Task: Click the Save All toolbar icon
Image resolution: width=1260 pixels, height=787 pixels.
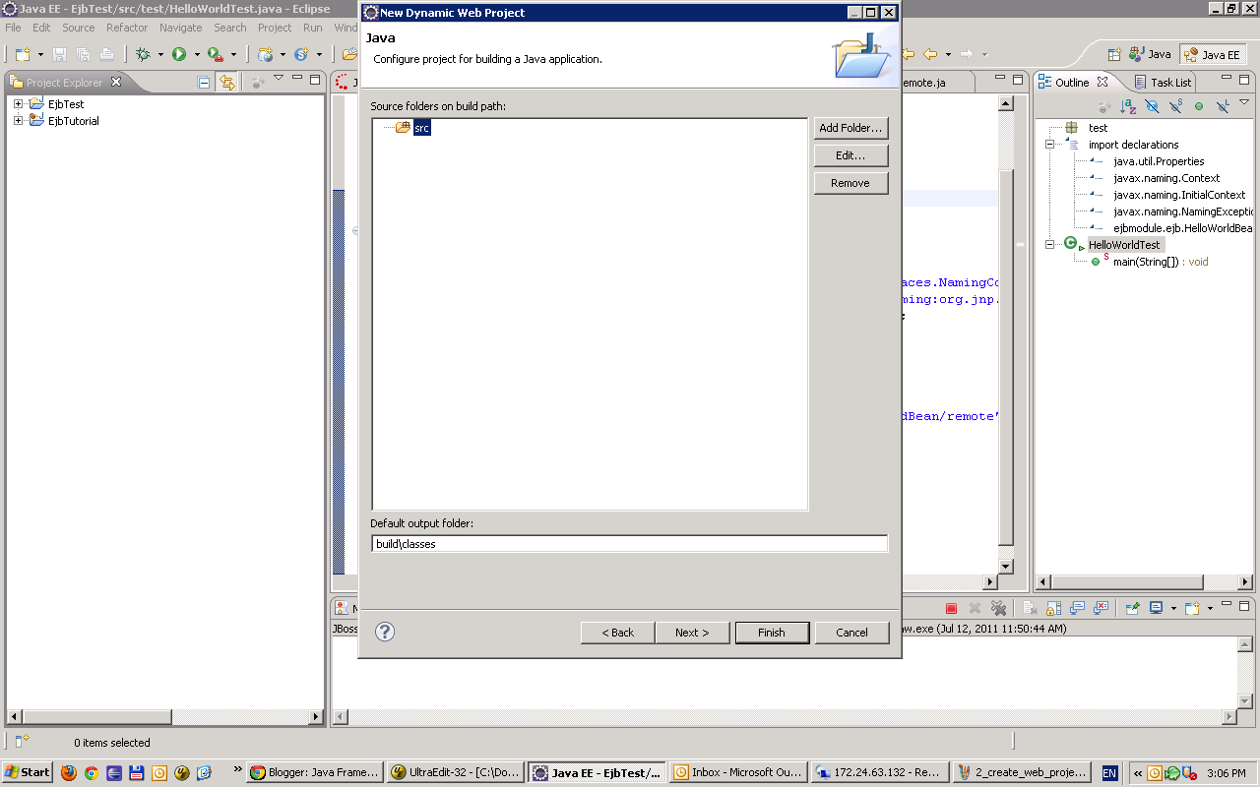Action: 83,54
